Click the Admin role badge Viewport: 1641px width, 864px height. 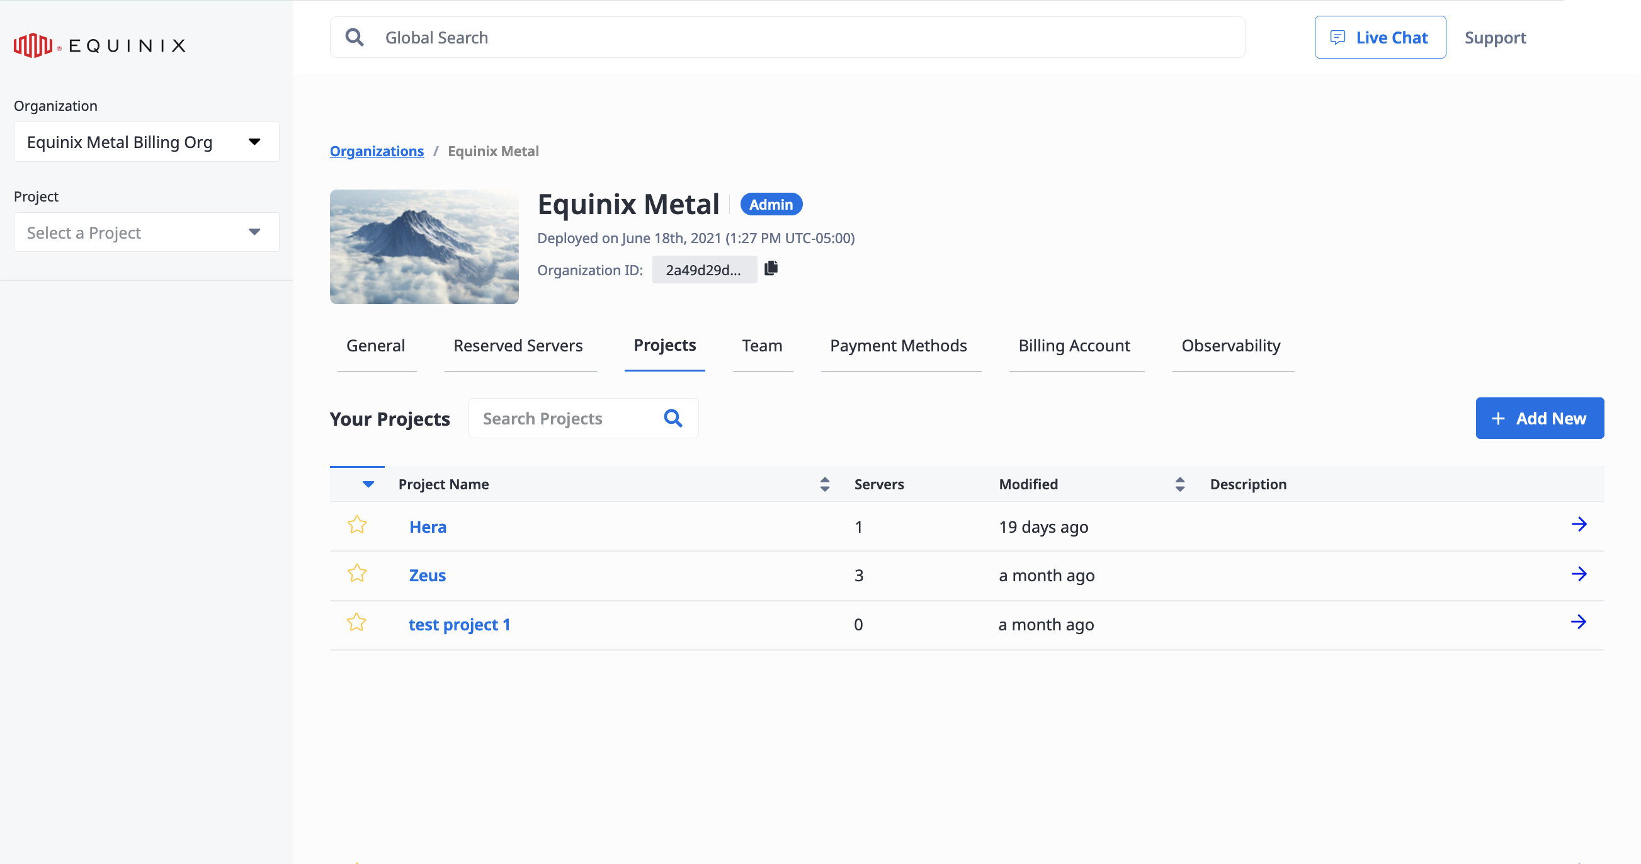[x=771, y=205]
